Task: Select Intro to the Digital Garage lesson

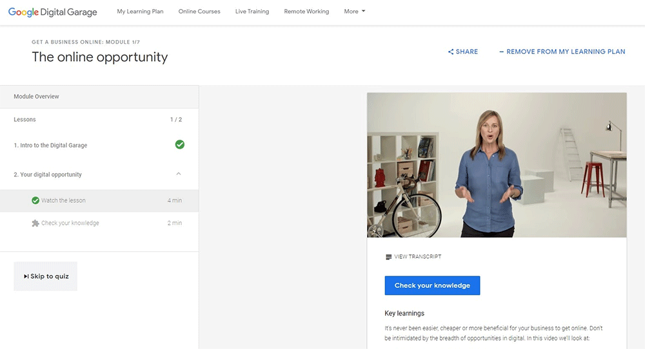Action: [x=50, y=146]
